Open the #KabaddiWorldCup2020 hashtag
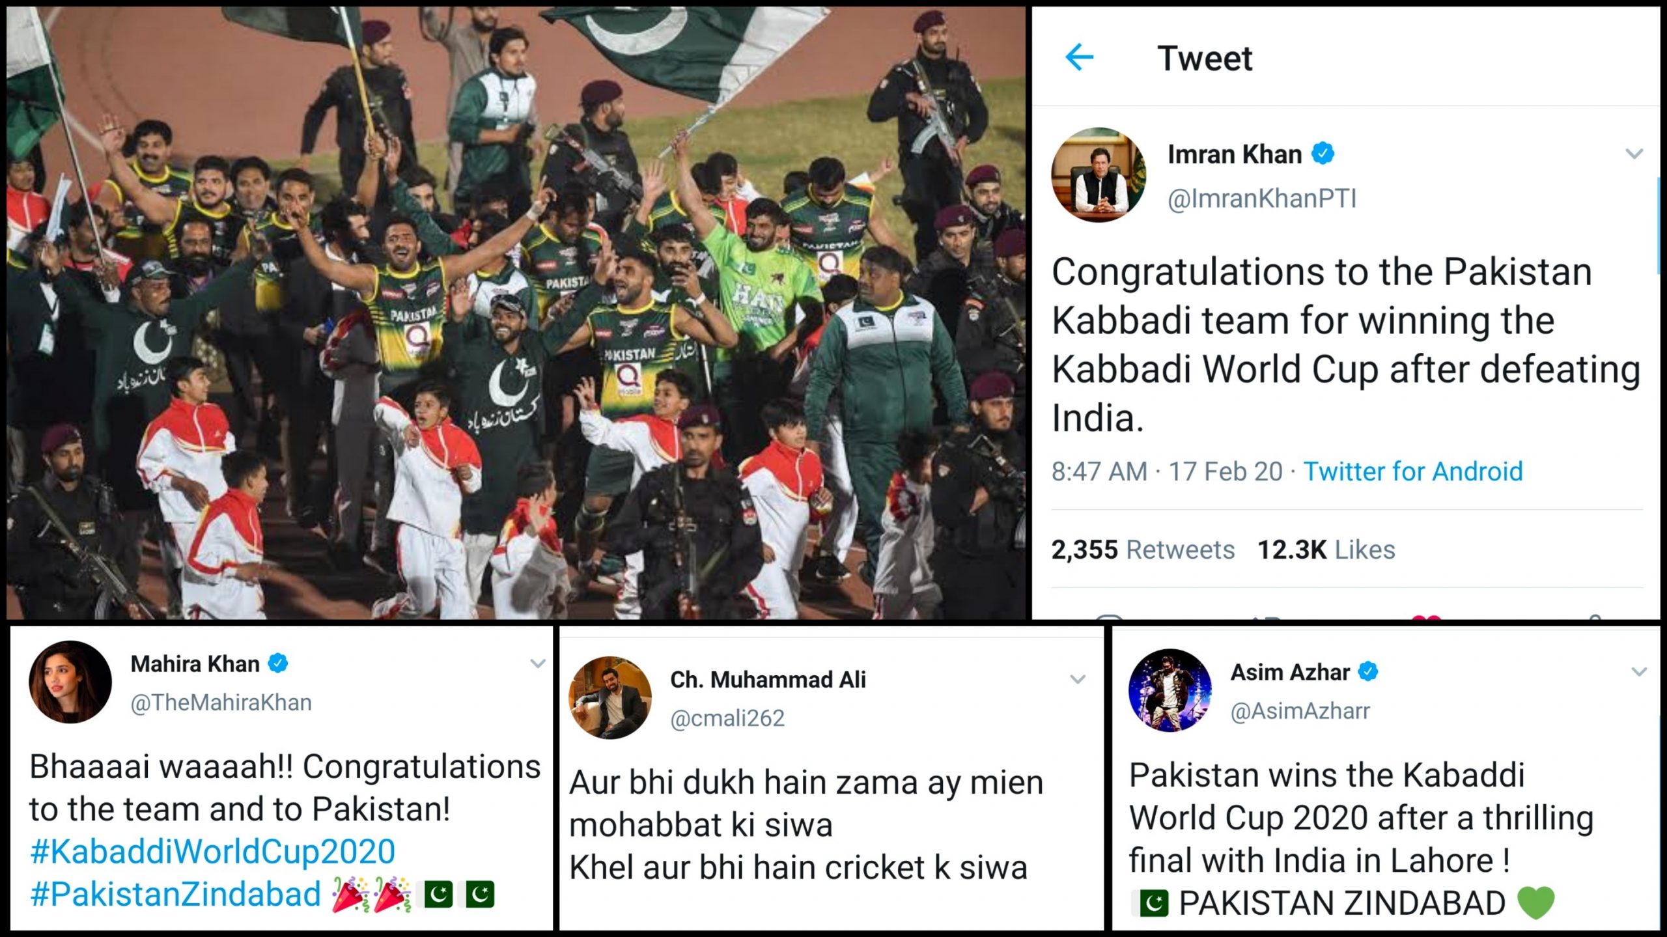Image resolution: width=1667 pixels, height=937 pixels. [213, 852]
